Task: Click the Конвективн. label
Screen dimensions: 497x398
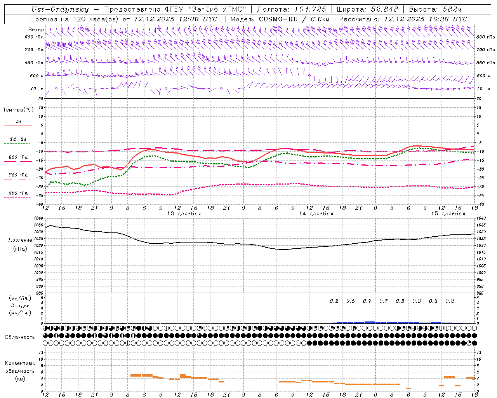Action: (x=20, y=363)
